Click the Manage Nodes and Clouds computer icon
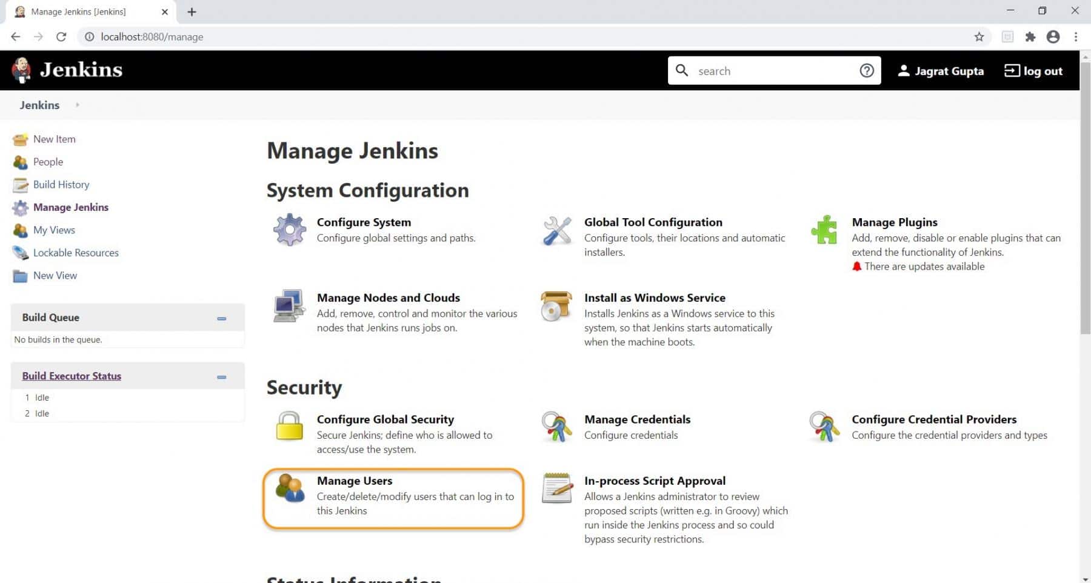The width and height of the screenshot is (1091, 583). [289, 306]
